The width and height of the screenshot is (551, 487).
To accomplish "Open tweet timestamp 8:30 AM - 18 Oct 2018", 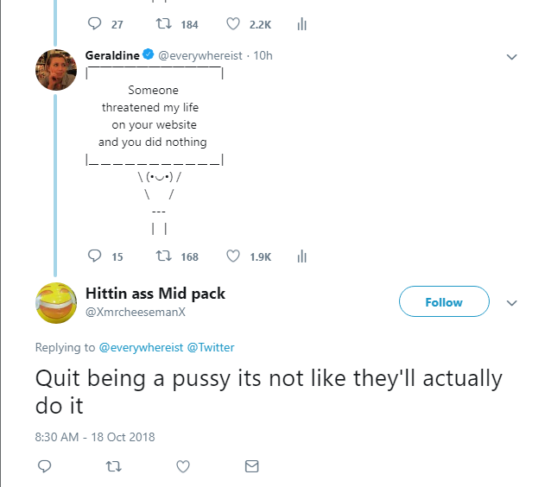I will [x=95, y=437].
